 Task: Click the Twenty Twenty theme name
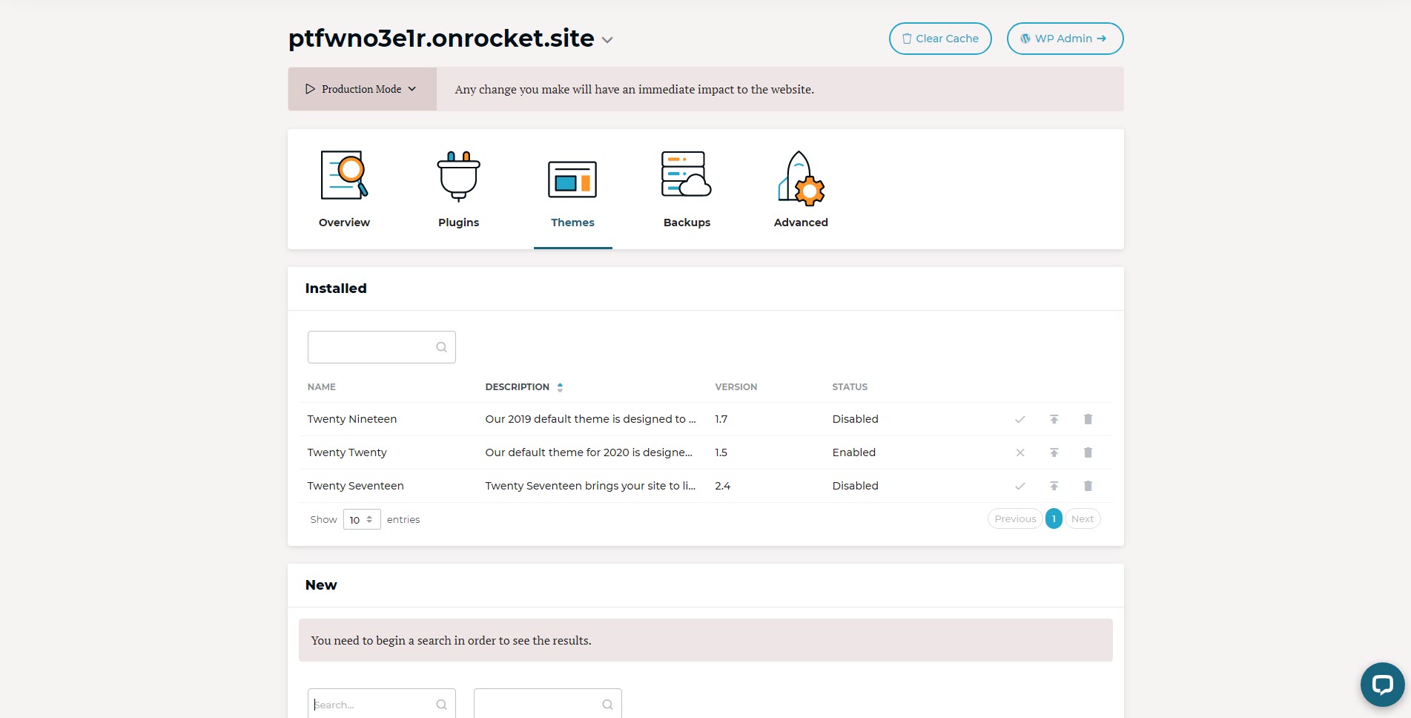(347, 452)
